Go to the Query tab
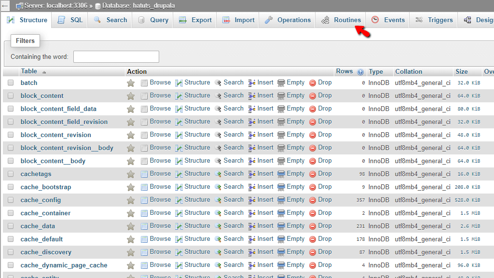This screenshot has width=494, height=278. coord(153,20)
